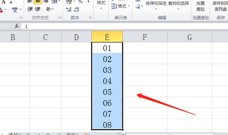
Task: Click the font color A icon
Action: tap(1, 10)
